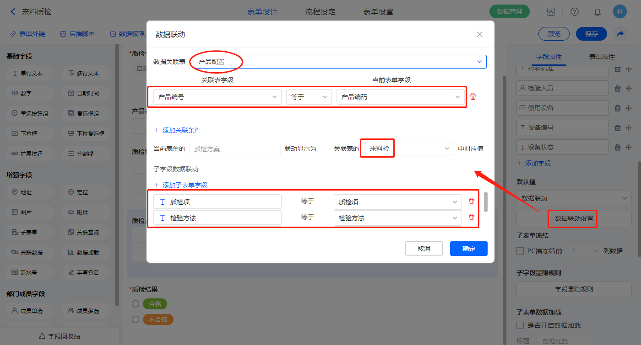Check the 是否开启数据加载 checkbox

pyautogui.click(x=520, y=325)
